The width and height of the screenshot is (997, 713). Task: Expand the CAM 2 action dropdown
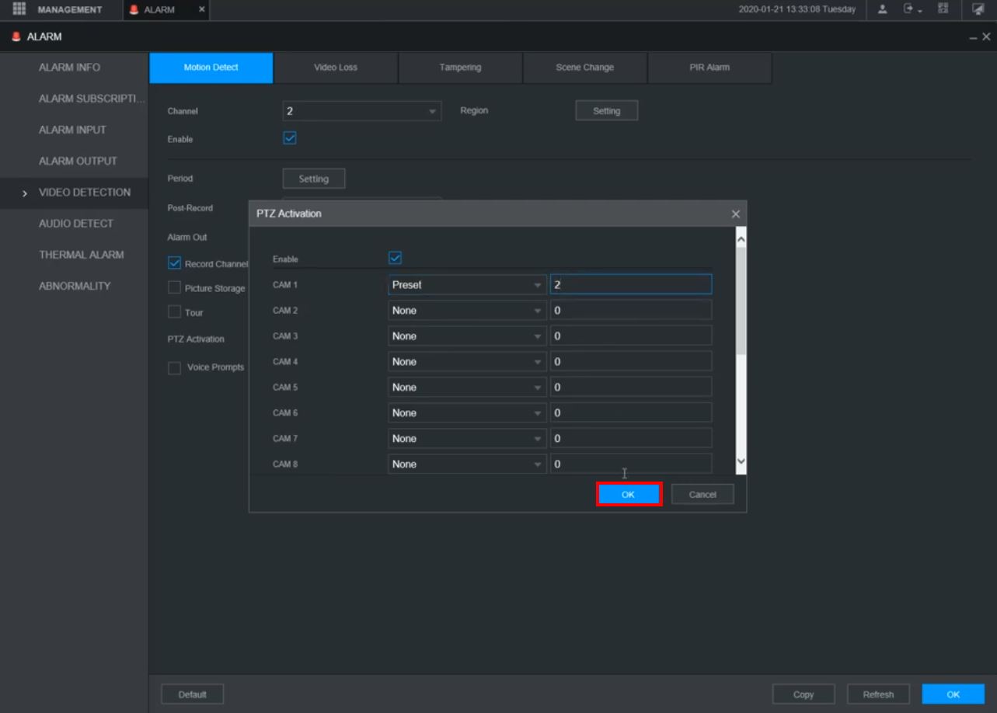(x=466, y=311)
